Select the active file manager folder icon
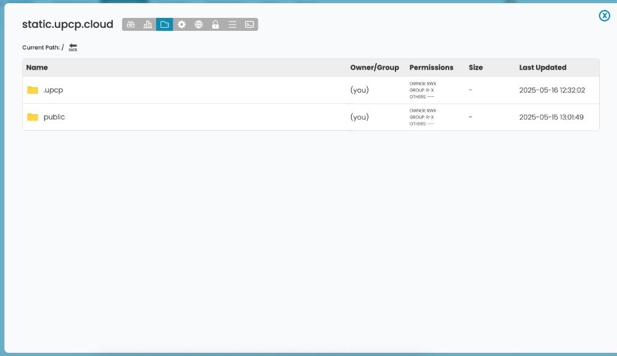Image resolution: width=617 pixels, height=356 pixels. [165, 25]
